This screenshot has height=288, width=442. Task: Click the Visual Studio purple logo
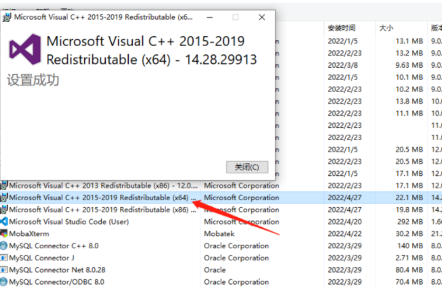[25, 49]
